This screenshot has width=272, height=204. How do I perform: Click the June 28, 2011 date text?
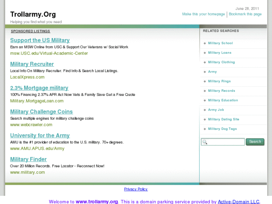247,9
